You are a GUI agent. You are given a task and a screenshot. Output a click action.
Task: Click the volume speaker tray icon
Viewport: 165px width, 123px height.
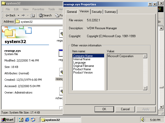143,120
